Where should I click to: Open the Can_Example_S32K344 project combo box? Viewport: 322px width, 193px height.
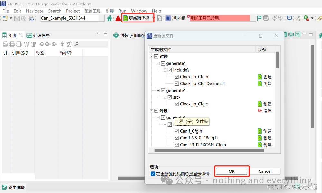pyautogui.click(x=72, y=18)
